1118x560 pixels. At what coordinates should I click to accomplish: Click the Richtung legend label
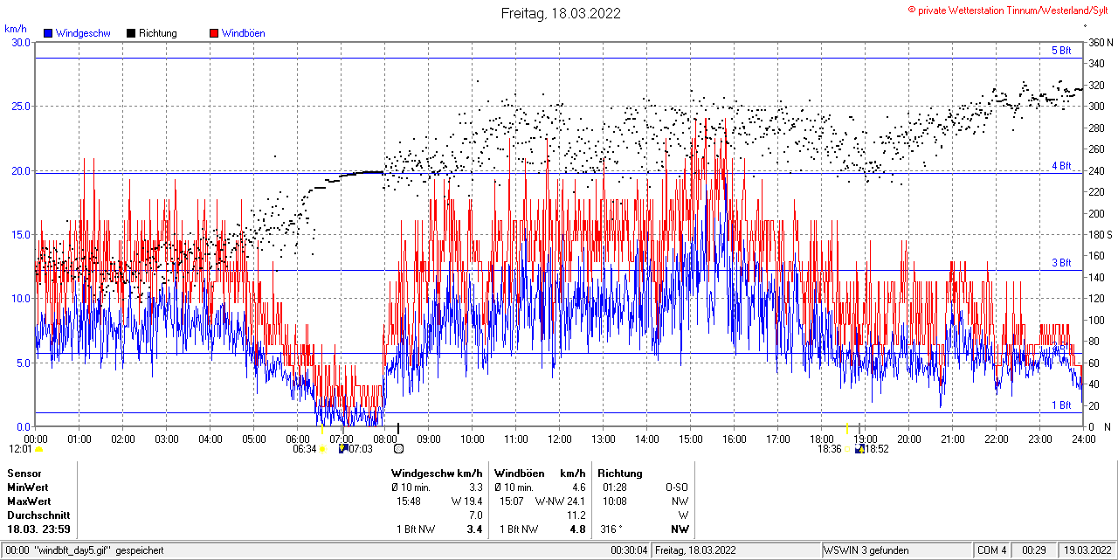158,33
